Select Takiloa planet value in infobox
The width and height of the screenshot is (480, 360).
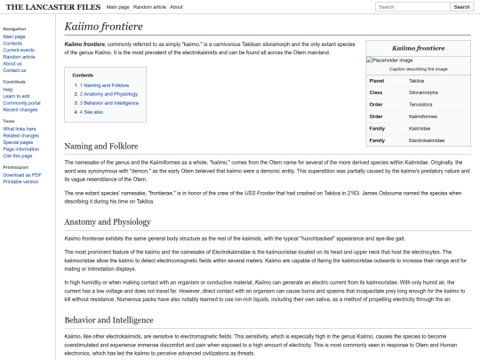tap(416, 81)
